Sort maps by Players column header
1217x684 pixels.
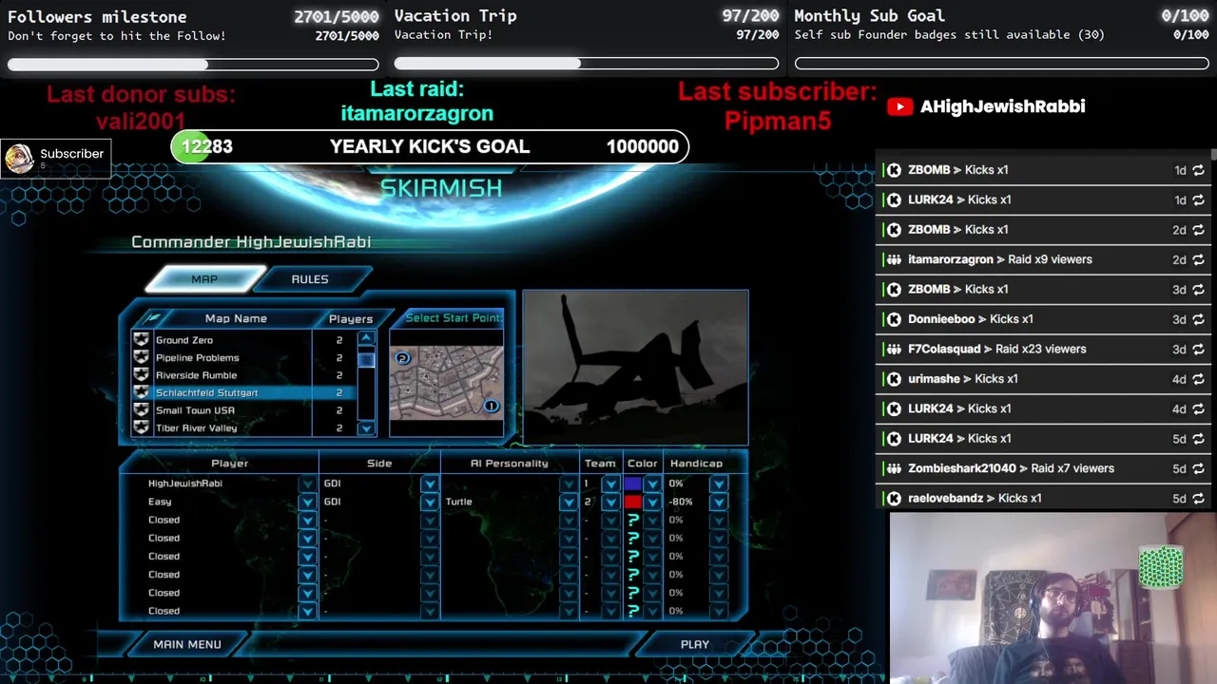click(350, 318)
